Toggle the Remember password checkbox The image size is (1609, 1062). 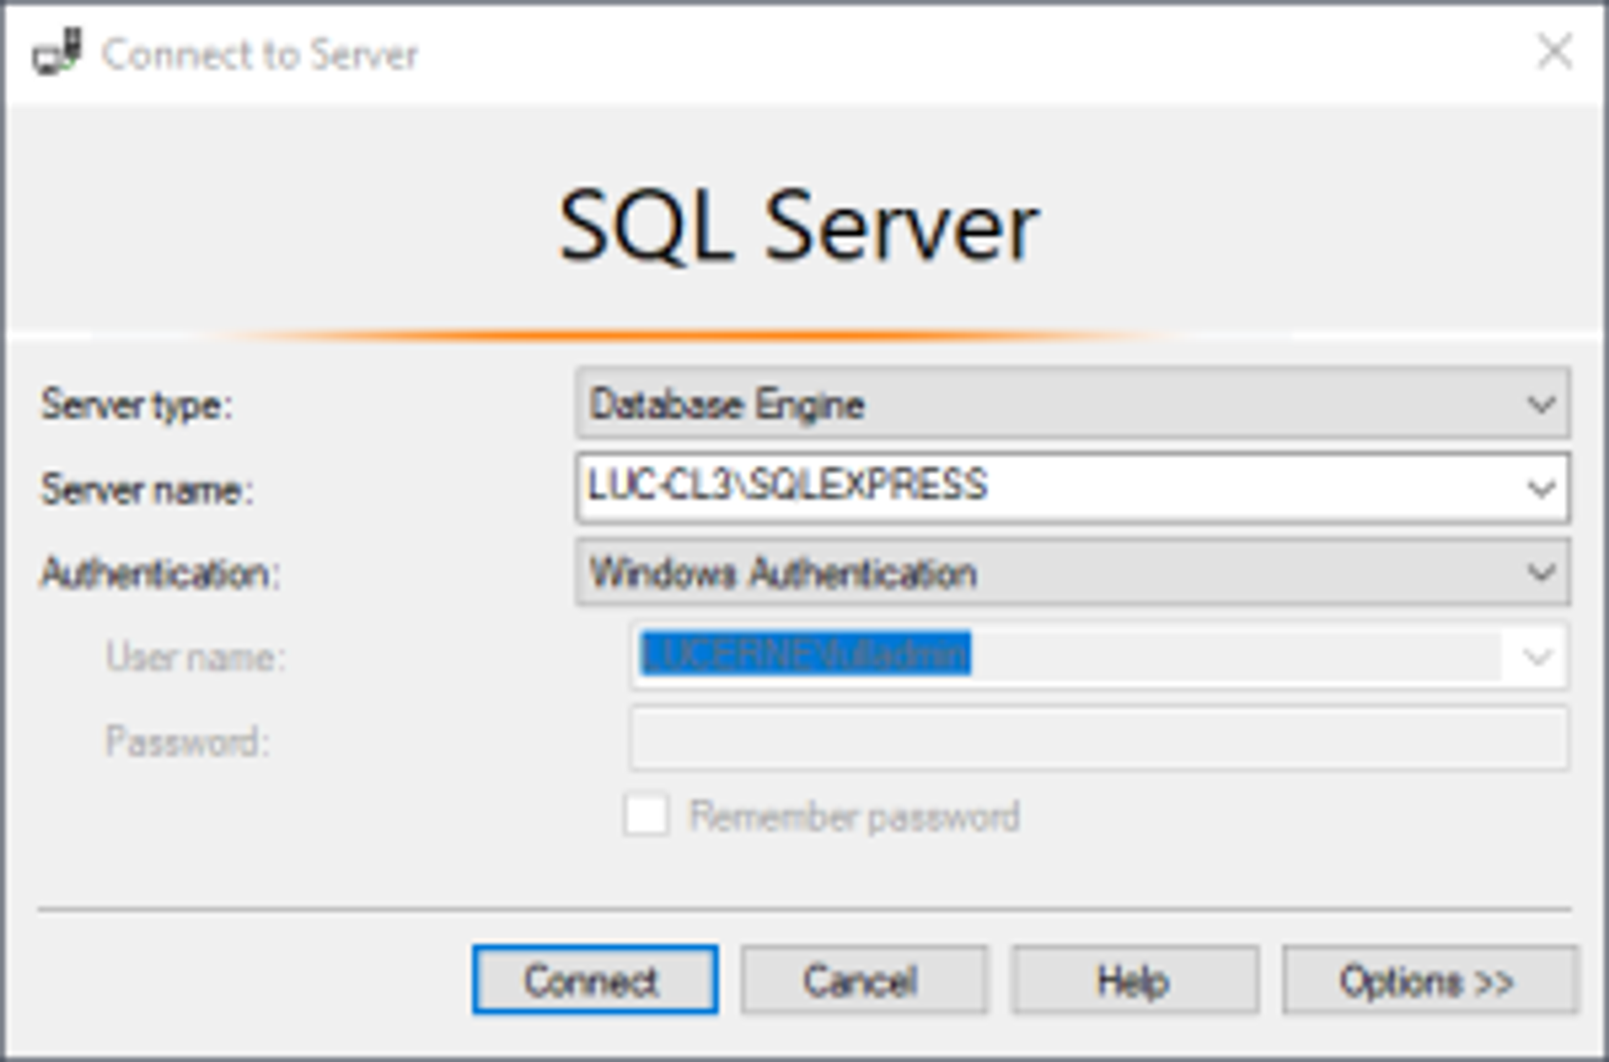point(645,815)
